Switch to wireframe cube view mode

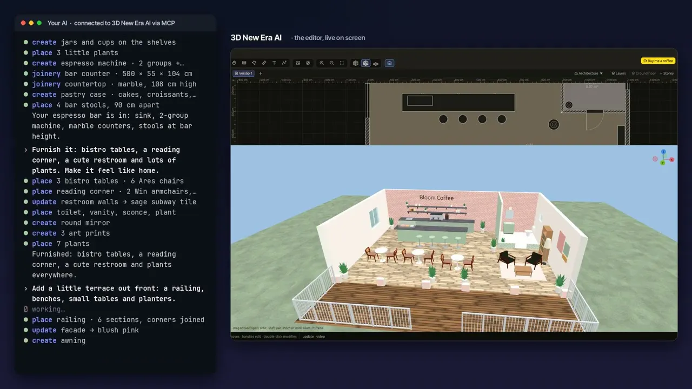click(x=356, y=63)
